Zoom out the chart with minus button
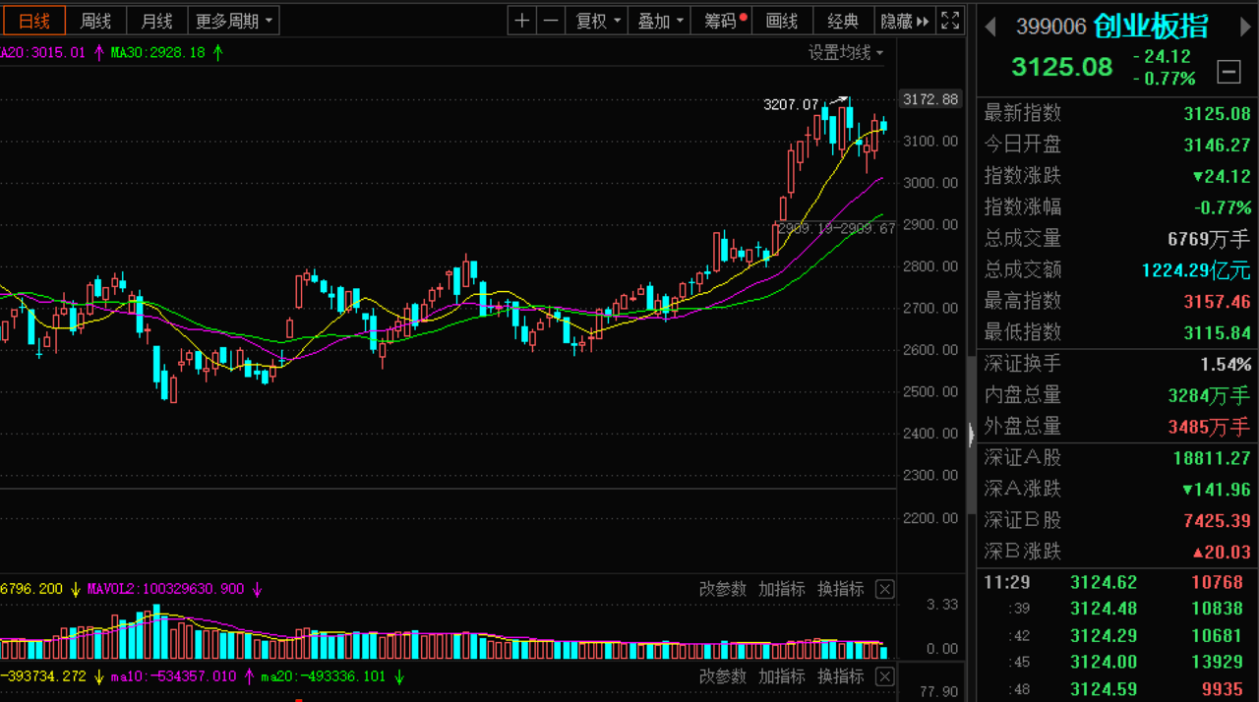 point(551,21)
